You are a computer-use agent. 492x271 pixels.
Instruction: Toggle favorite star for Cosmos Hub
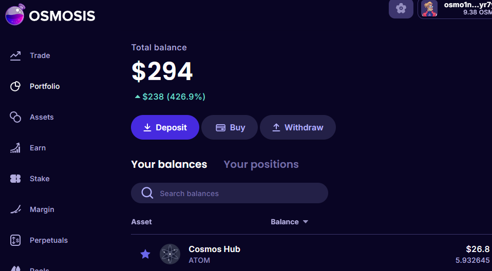145,254
